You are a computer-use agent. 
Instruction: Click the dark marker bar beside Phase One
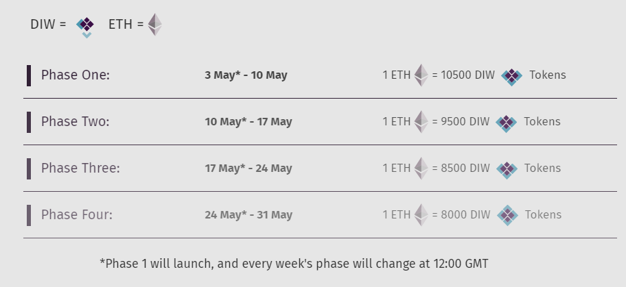(29, 75)
